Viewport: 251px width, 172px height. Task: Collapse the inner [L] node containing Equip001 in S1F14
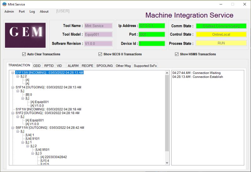tap(23, 98)
